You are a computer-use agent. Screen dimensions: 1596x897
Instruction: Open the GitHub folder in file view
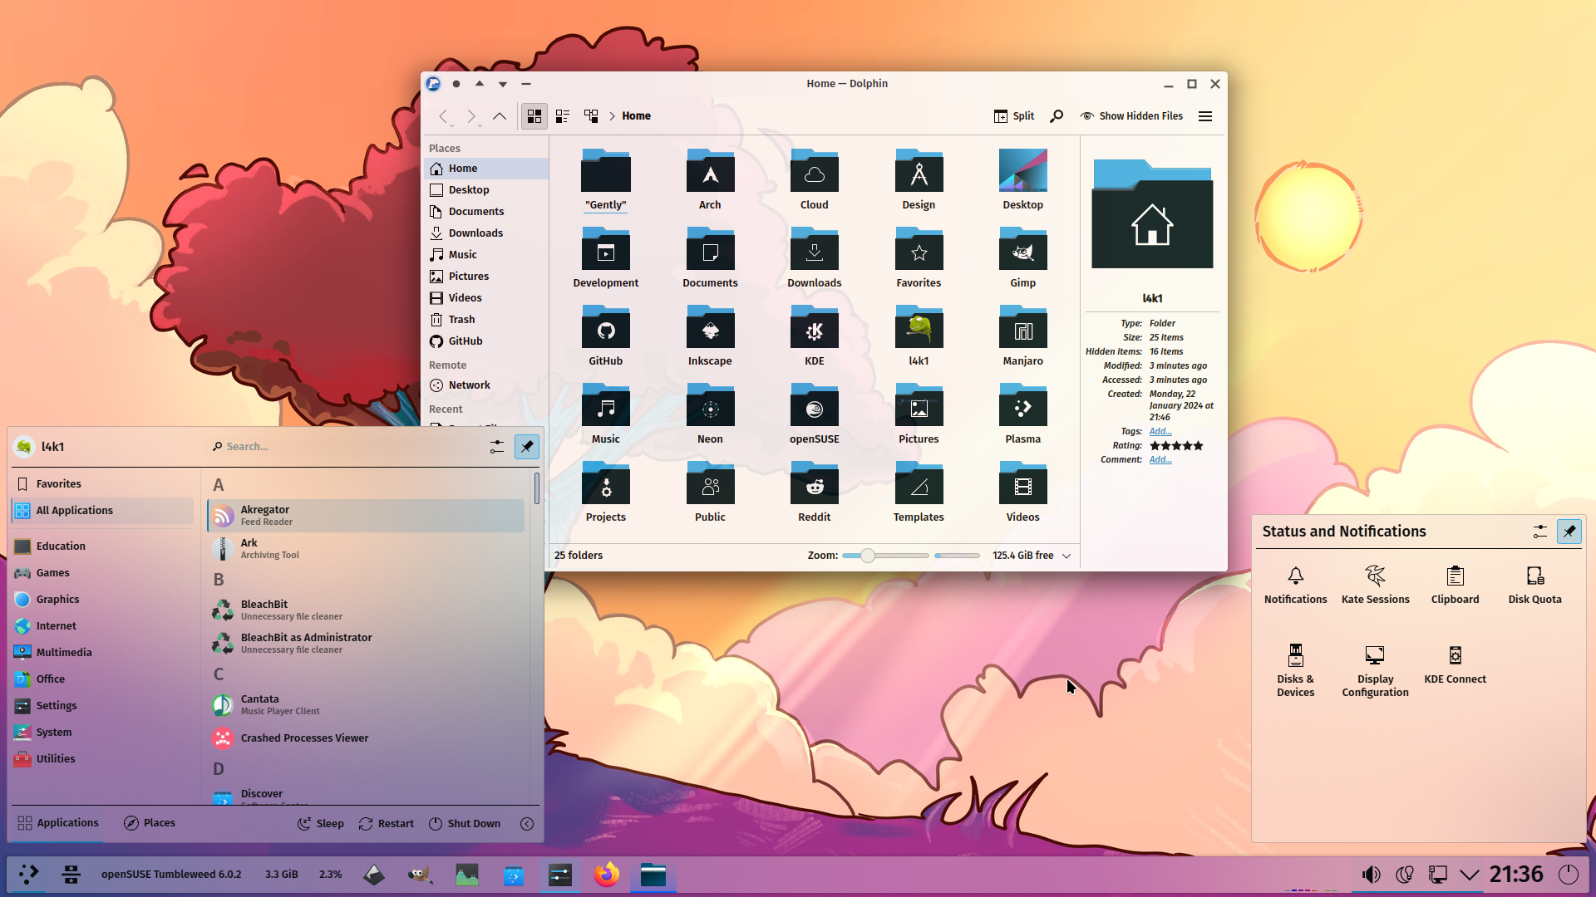[605, 336]
